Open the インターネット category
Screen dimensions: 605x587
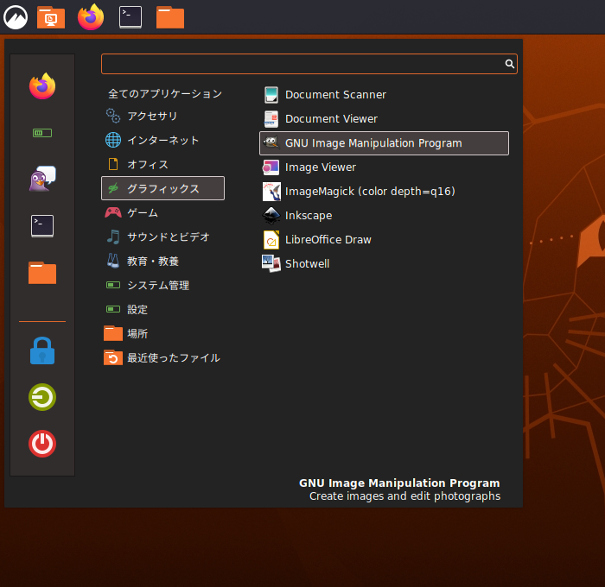pyautogui.click(x=162, y=141)
